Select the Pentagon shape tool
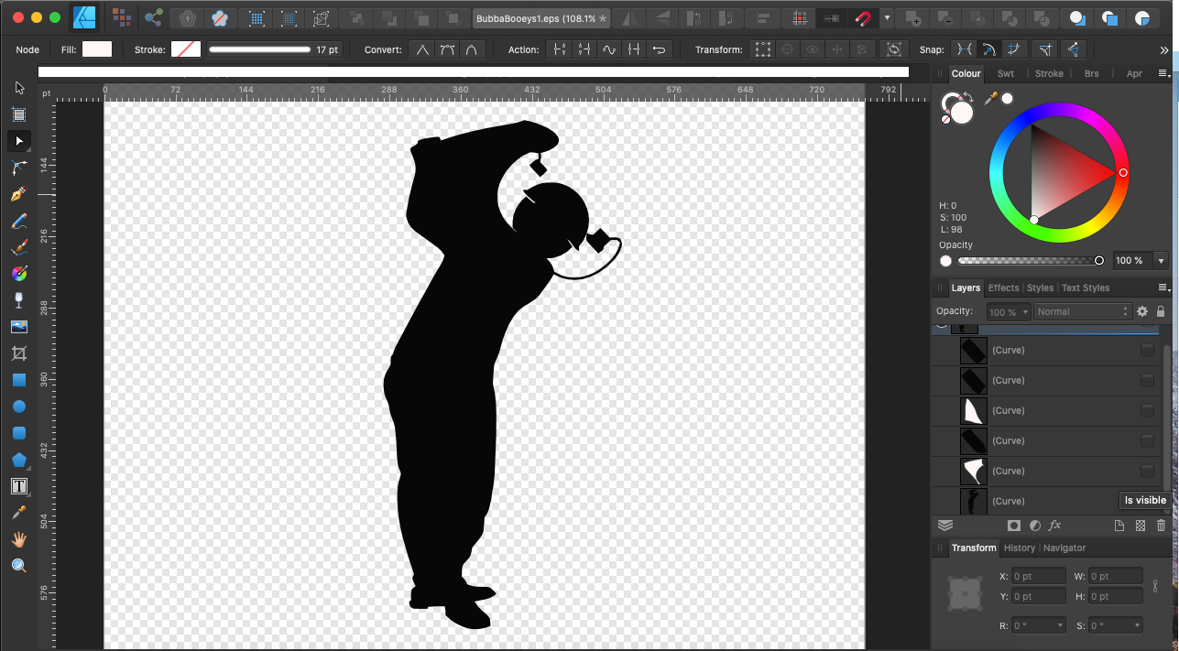Image resolution: width=1179 pixels, height=651 pixels. (x=19, y=459)
